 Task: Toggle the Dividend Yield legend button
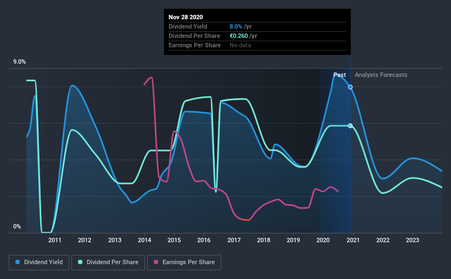[39, 263]
